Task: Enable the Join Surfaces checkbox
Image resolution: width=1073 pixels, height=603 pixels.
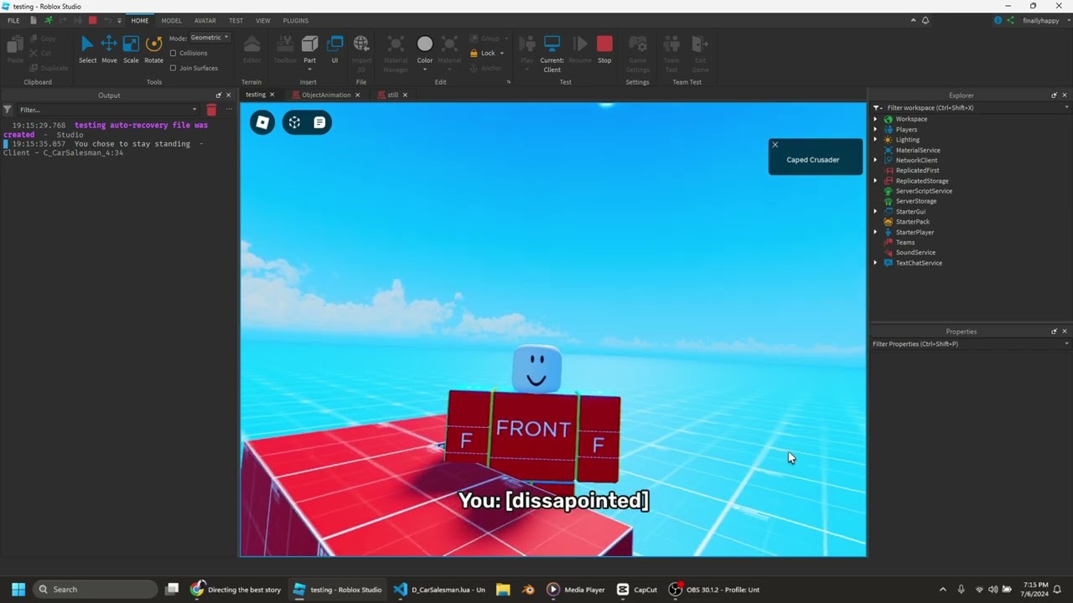Action: click(x=173, y=68)
